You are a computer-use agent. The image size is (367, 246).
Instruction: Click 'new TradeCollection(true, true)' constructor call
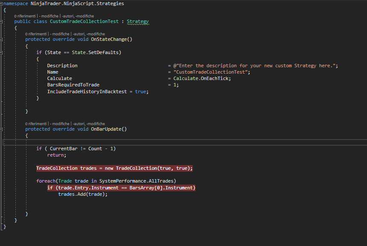point(147,168)
